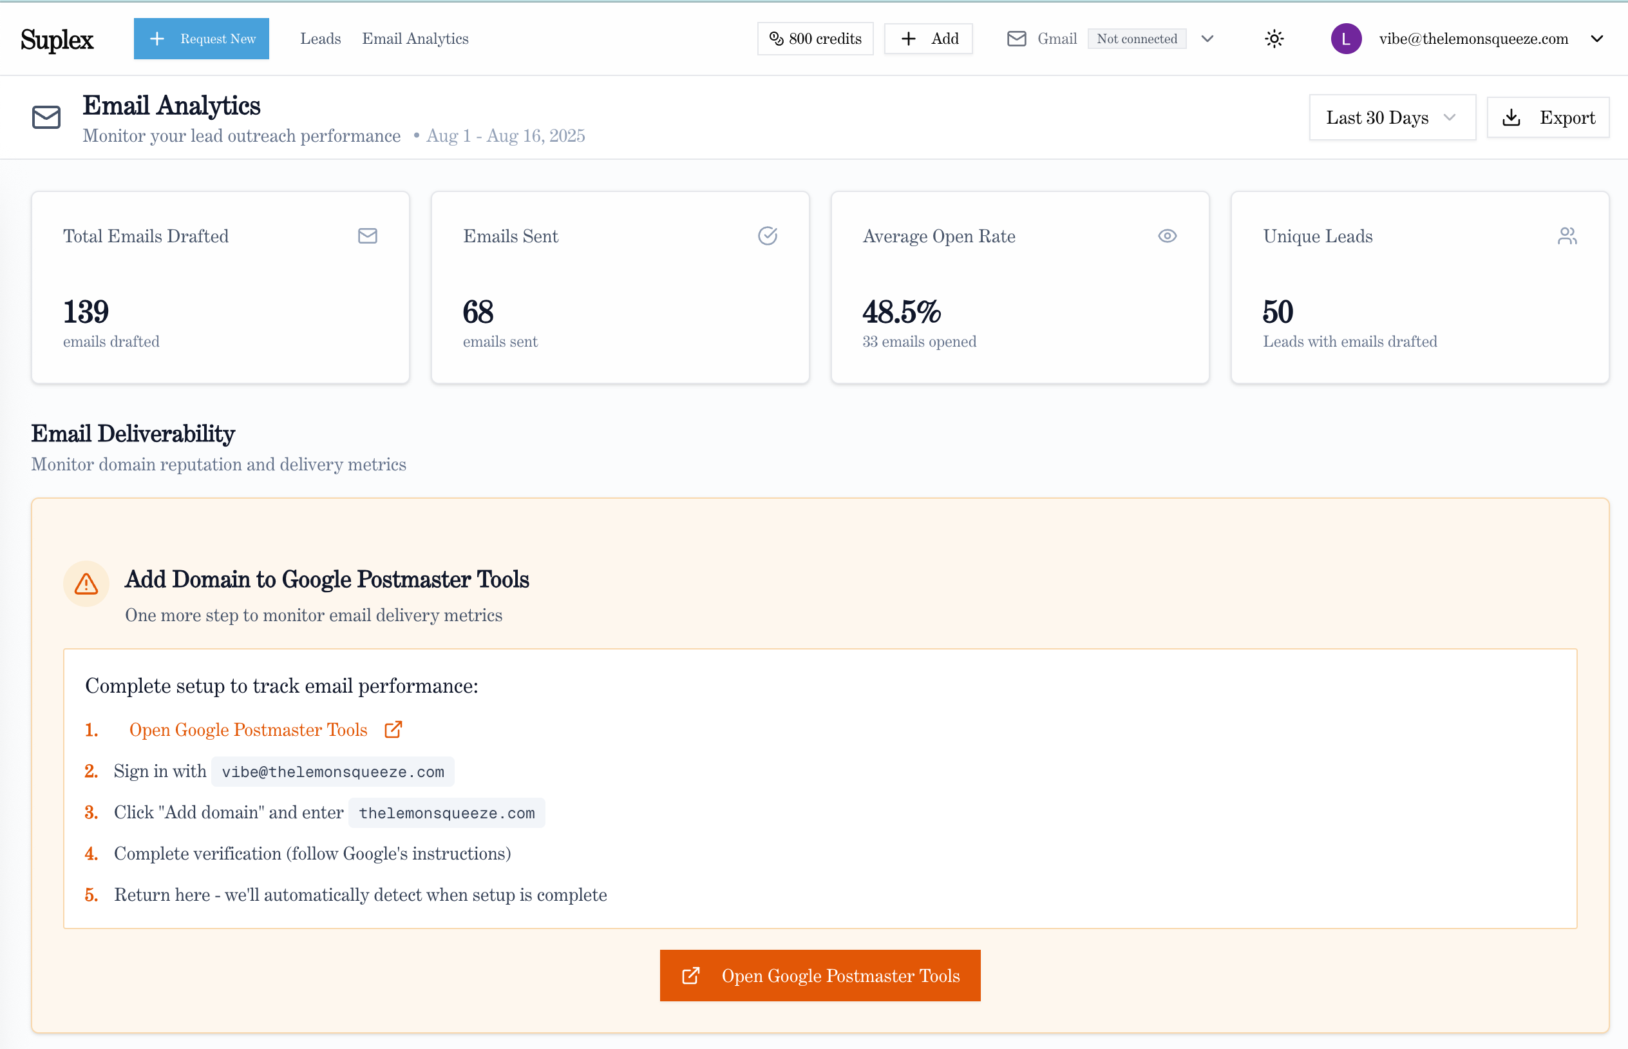Image resolution: width=1628 pixels, height=1049 pixels.
Task: Click the envelope icon beside Email Analytics heading
Action: pos(46,117)
